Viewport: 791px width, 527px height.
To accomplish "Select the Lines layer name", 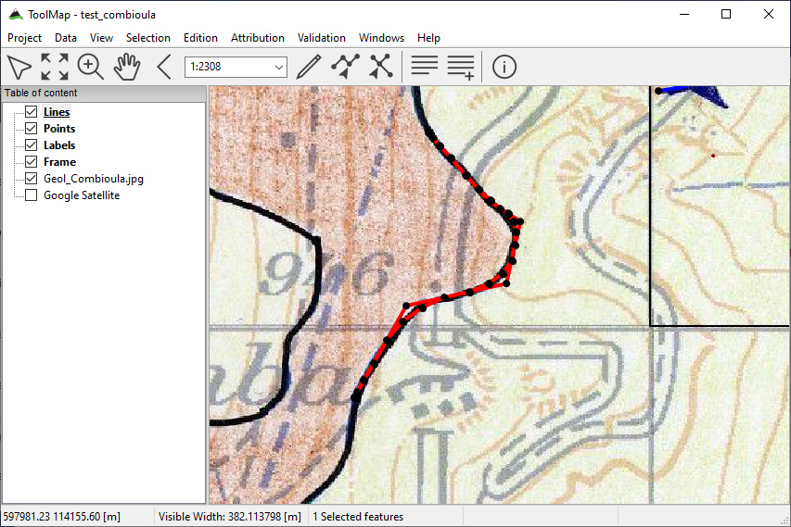I will pyautogui.click(x=57, y=112).
